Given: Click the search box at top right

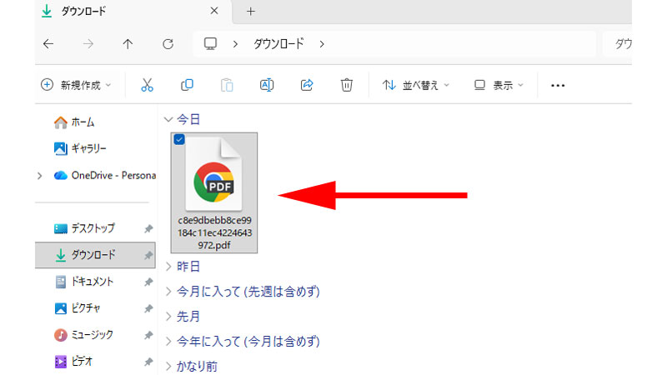Looking at the screenshot, I should click(617, 44).
